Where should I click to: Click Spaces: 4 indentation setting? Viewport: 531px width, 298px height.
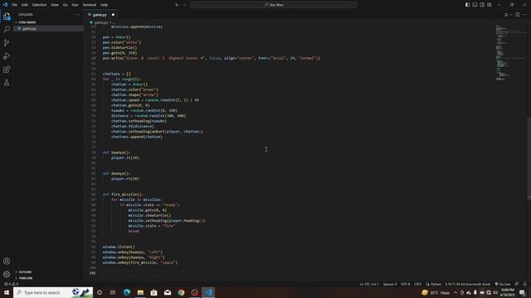[x=390, y=284]
